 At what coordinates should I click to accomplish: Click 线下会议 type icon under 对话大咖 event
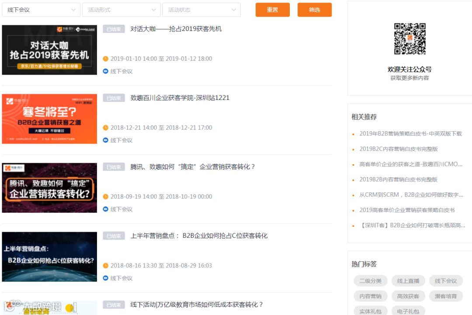[x=105, y=71]
